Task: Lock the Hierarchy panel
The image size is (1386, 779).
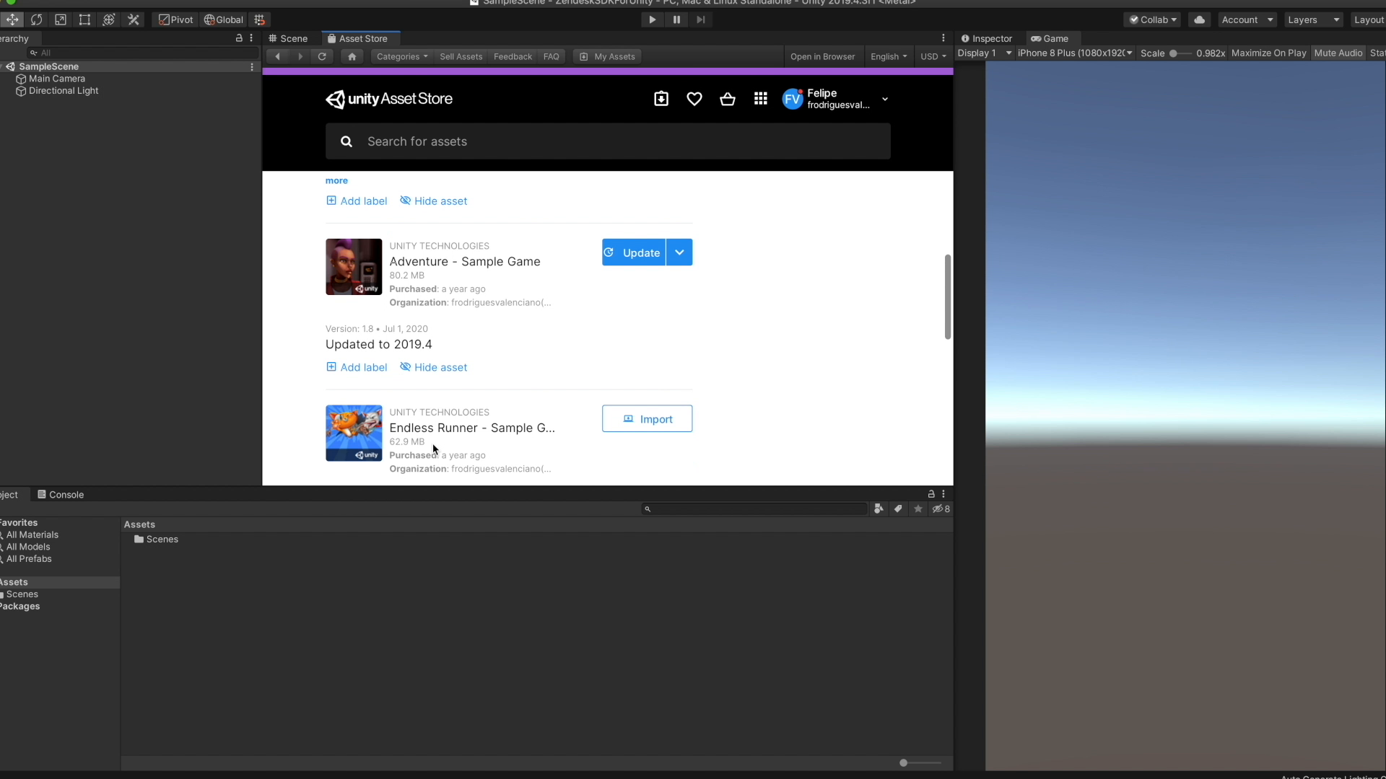Action: point(239,38)
